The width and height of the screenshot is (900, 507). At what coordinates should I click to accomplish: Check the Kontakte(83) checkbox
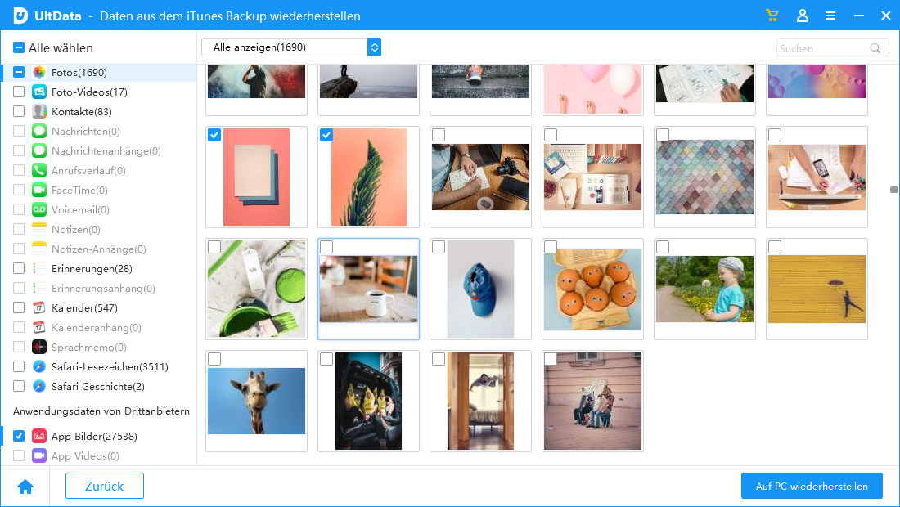(19, 111)
